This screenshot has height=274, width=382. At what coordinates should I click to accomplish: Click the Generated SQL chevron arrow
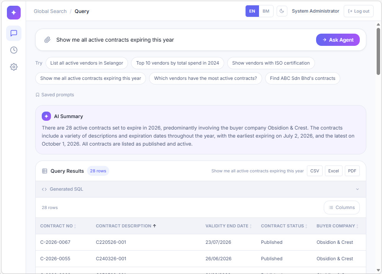click(x=357, y=189)
